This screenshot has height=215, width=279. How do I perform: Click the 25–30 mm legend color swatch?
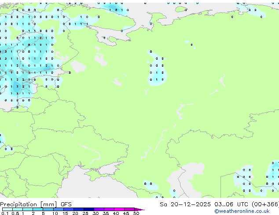click(89, 209)
